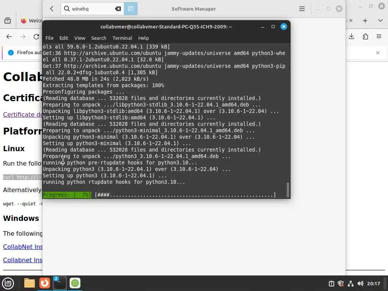Open Files from the taskbar
388x291 pixels.
[30, 283]
